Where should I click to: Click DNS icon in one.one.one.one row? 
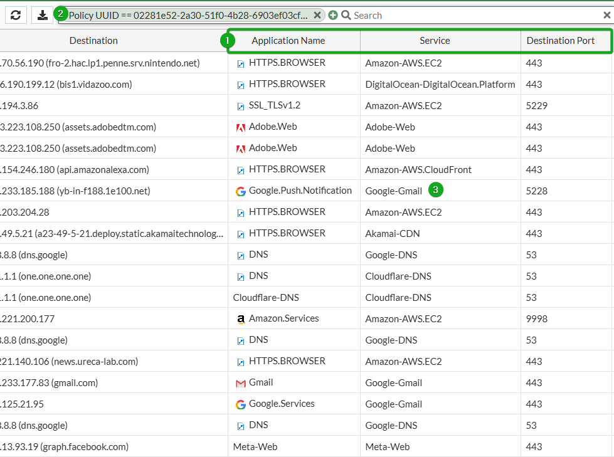pos(240,276)
